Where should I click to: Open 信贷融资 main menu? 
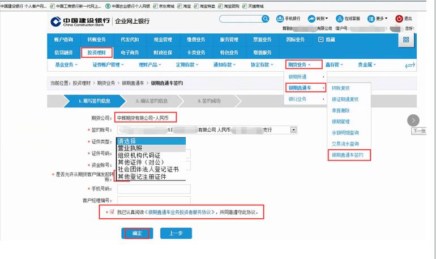pyautogui.click(x=63, y=53)
